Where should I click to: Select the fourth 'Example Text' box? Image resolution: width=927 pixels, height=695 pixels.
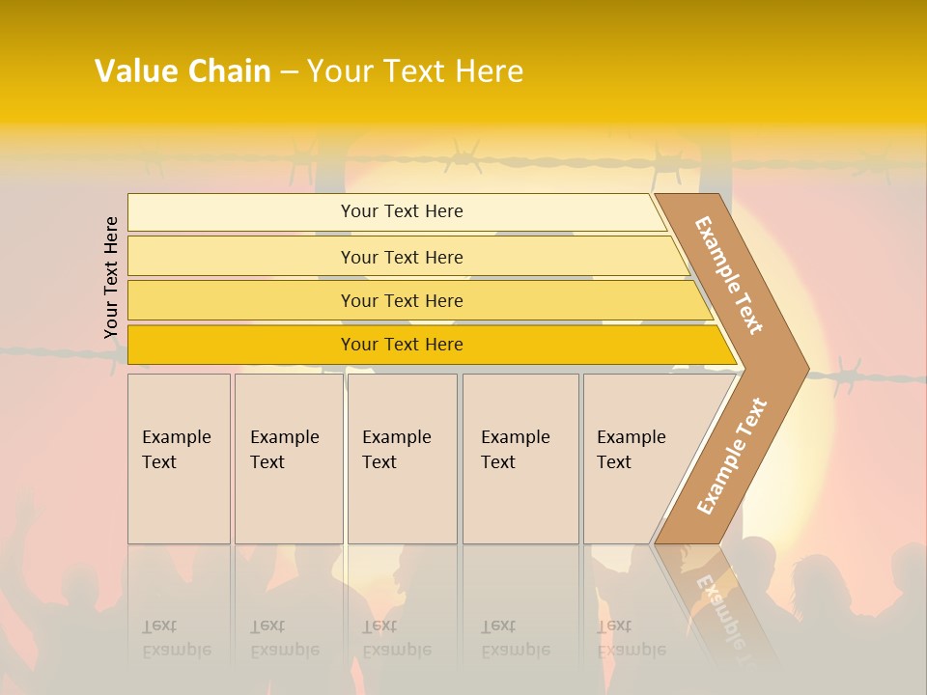click(520, 459)
